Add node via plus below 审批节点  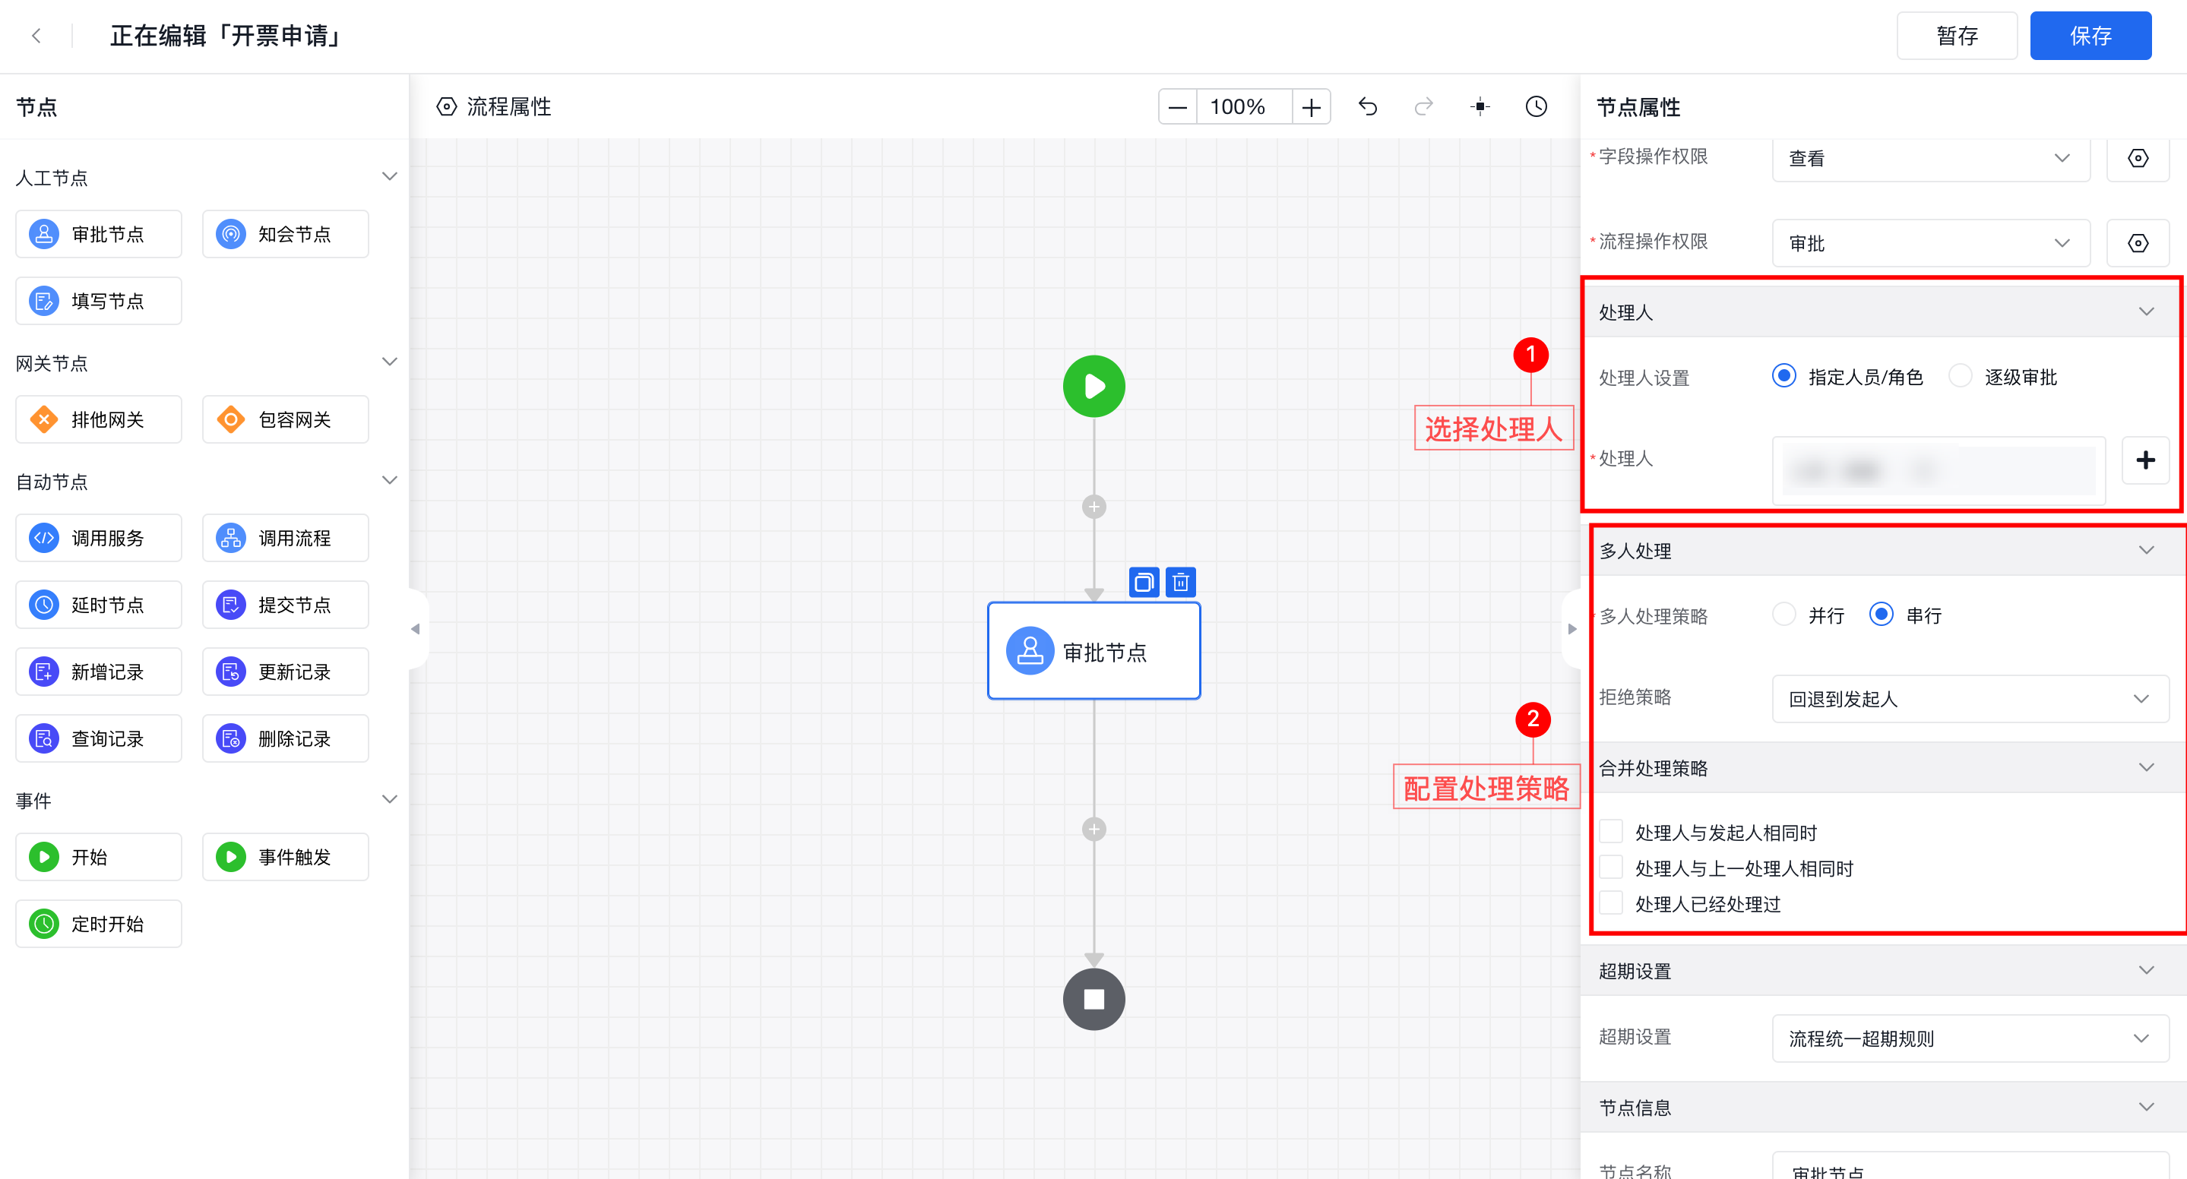point(1093,830)
